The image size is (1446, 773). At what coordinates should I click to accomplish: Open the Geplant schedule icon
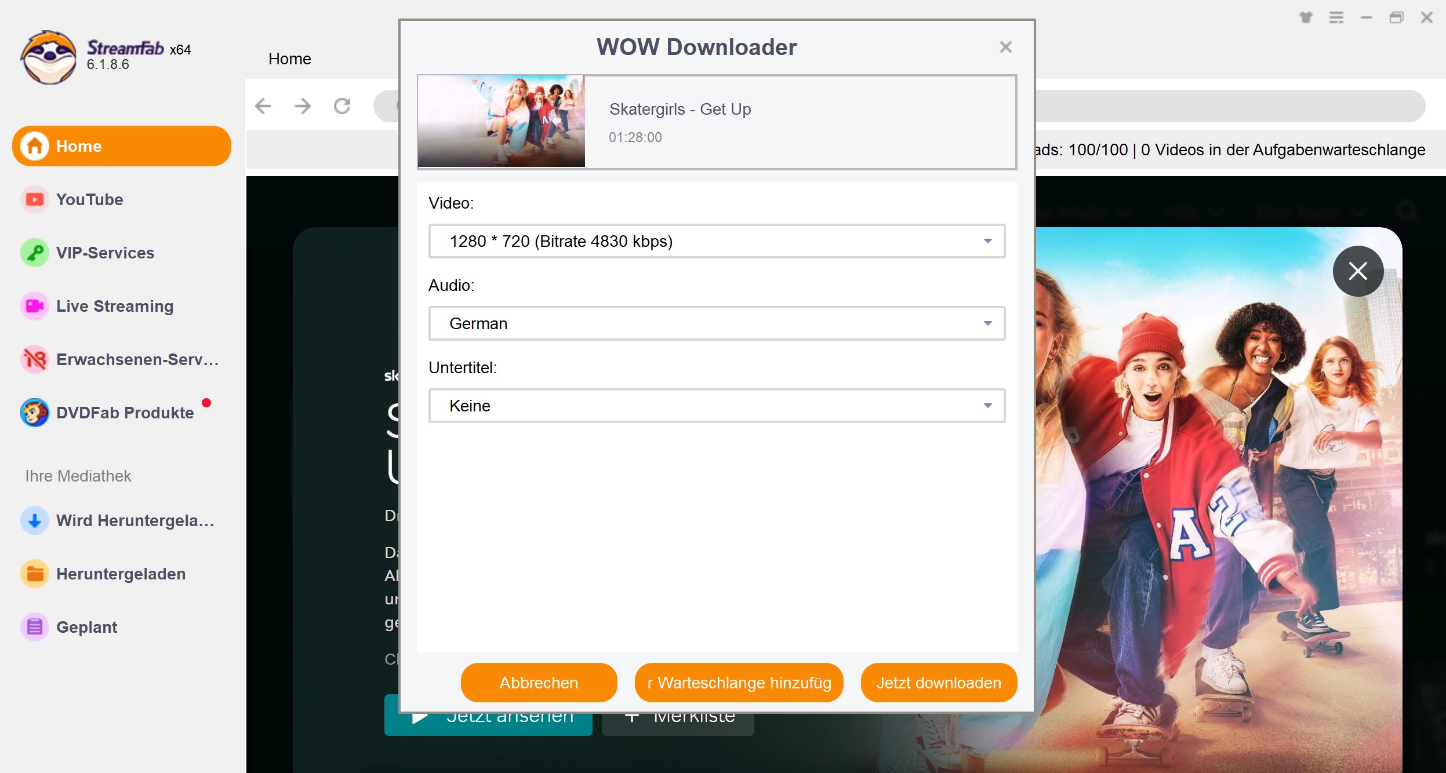pos(35,627)
